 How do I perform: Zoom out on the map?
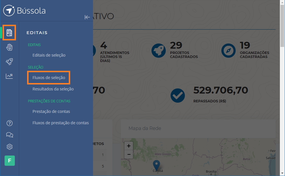(x=129, y=154)
